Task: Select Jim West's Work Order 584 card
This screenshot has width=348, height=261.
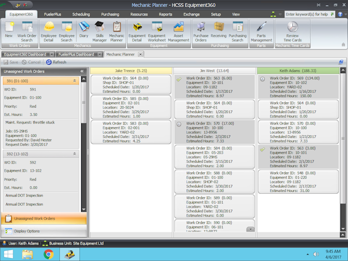Action: coord(215,157)
